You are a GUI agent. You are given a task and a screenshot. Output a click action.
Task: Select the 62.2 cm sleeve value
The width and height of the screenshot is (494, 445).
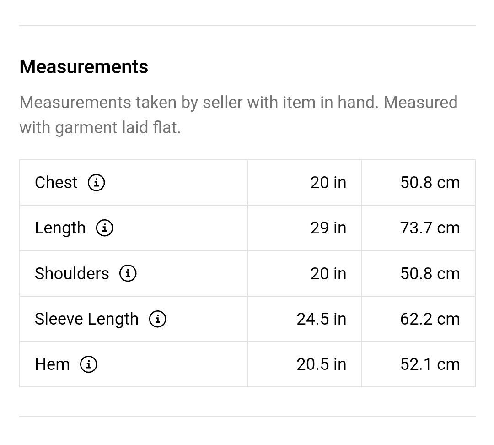pos(430,319)
